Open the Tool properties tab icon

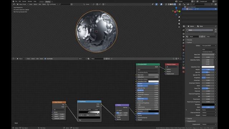184,30
